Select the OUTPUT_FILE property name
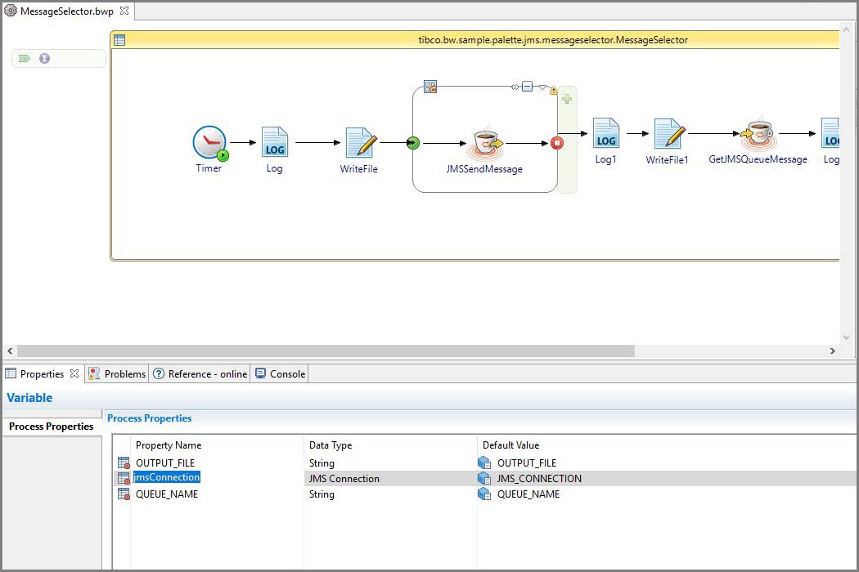 [x=165, y=463]
